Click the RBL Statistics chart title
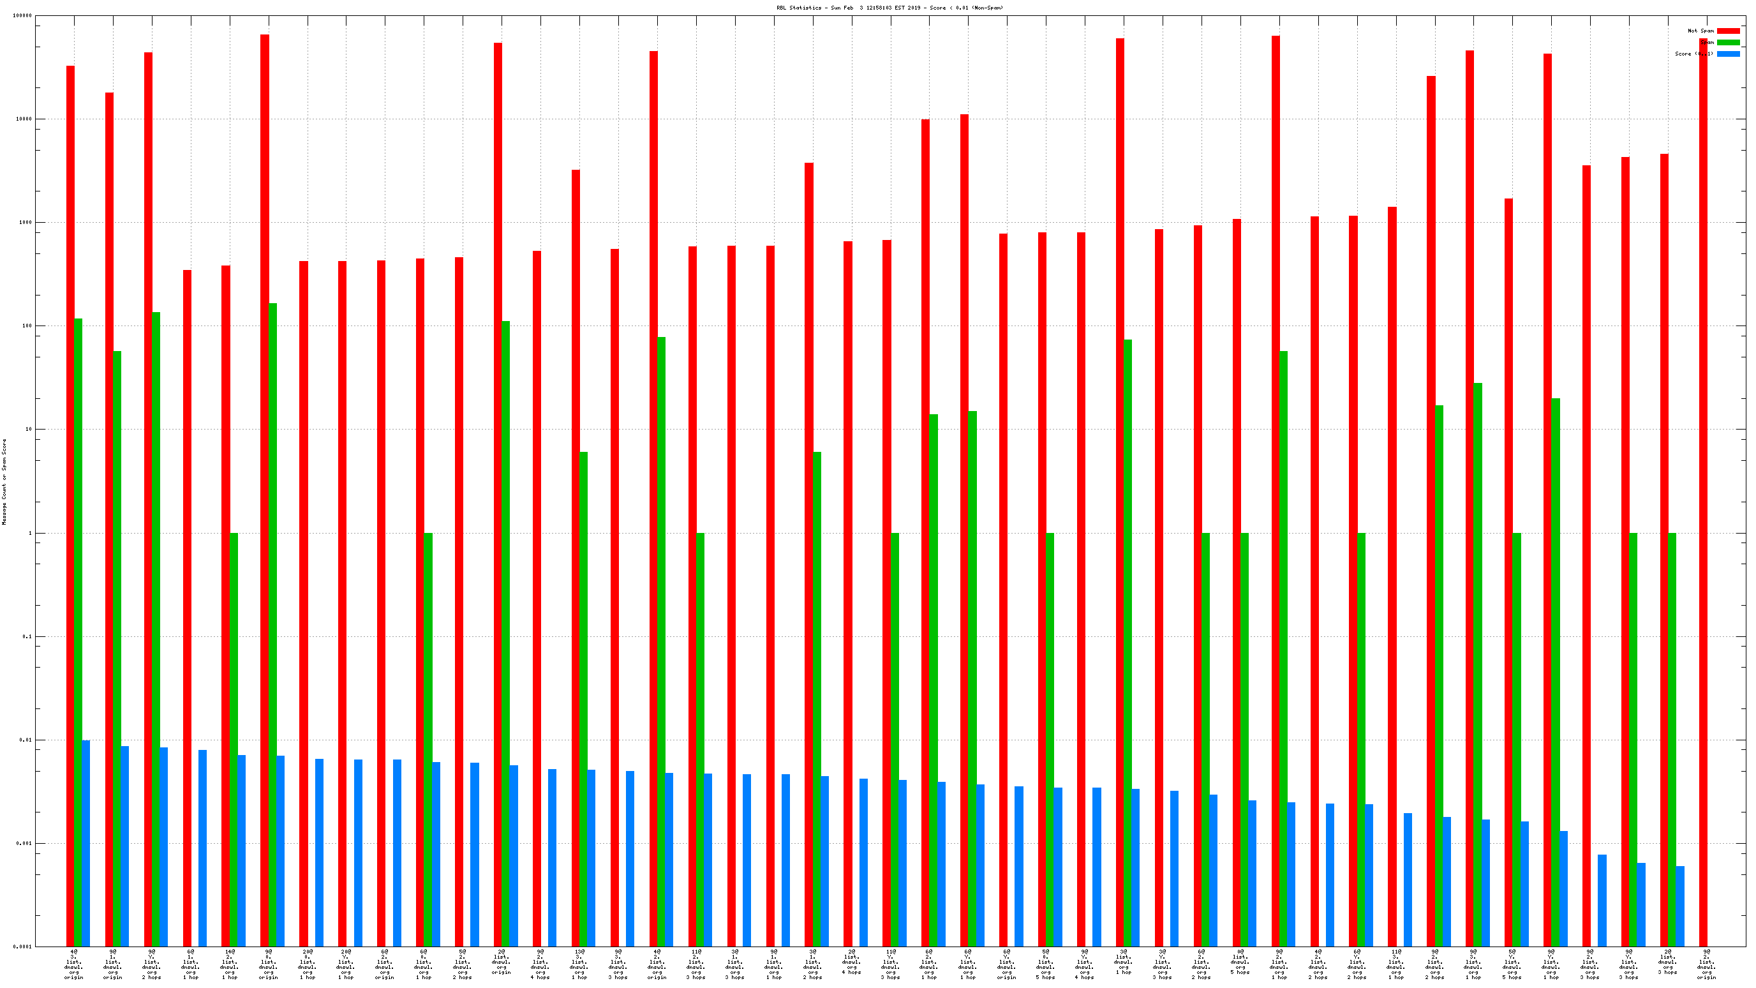 click(x=889, y=8)
